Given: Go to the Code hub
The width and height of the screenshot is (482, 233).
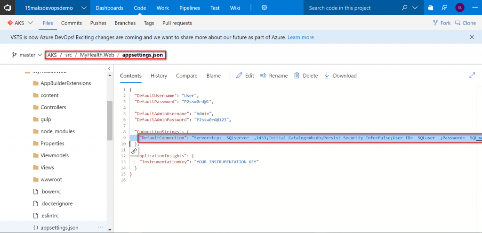Looking at the screenshot, I should click(140, 8).
